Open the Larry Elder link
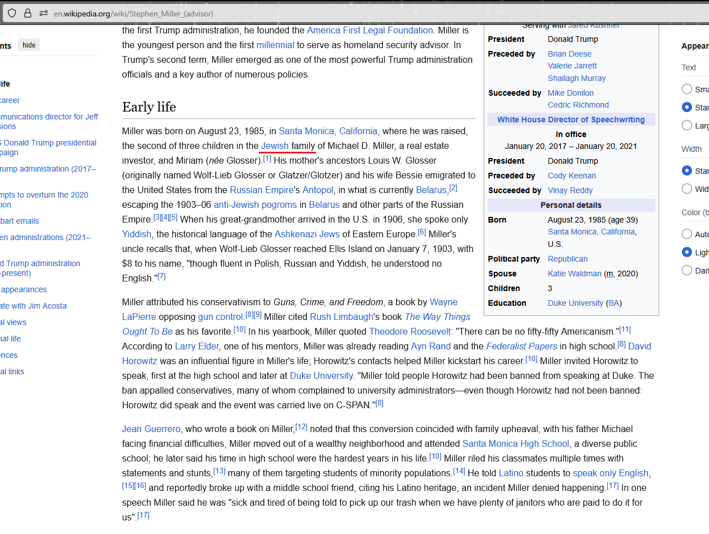The width and height of the screenshot is (709, 534). 197,346
